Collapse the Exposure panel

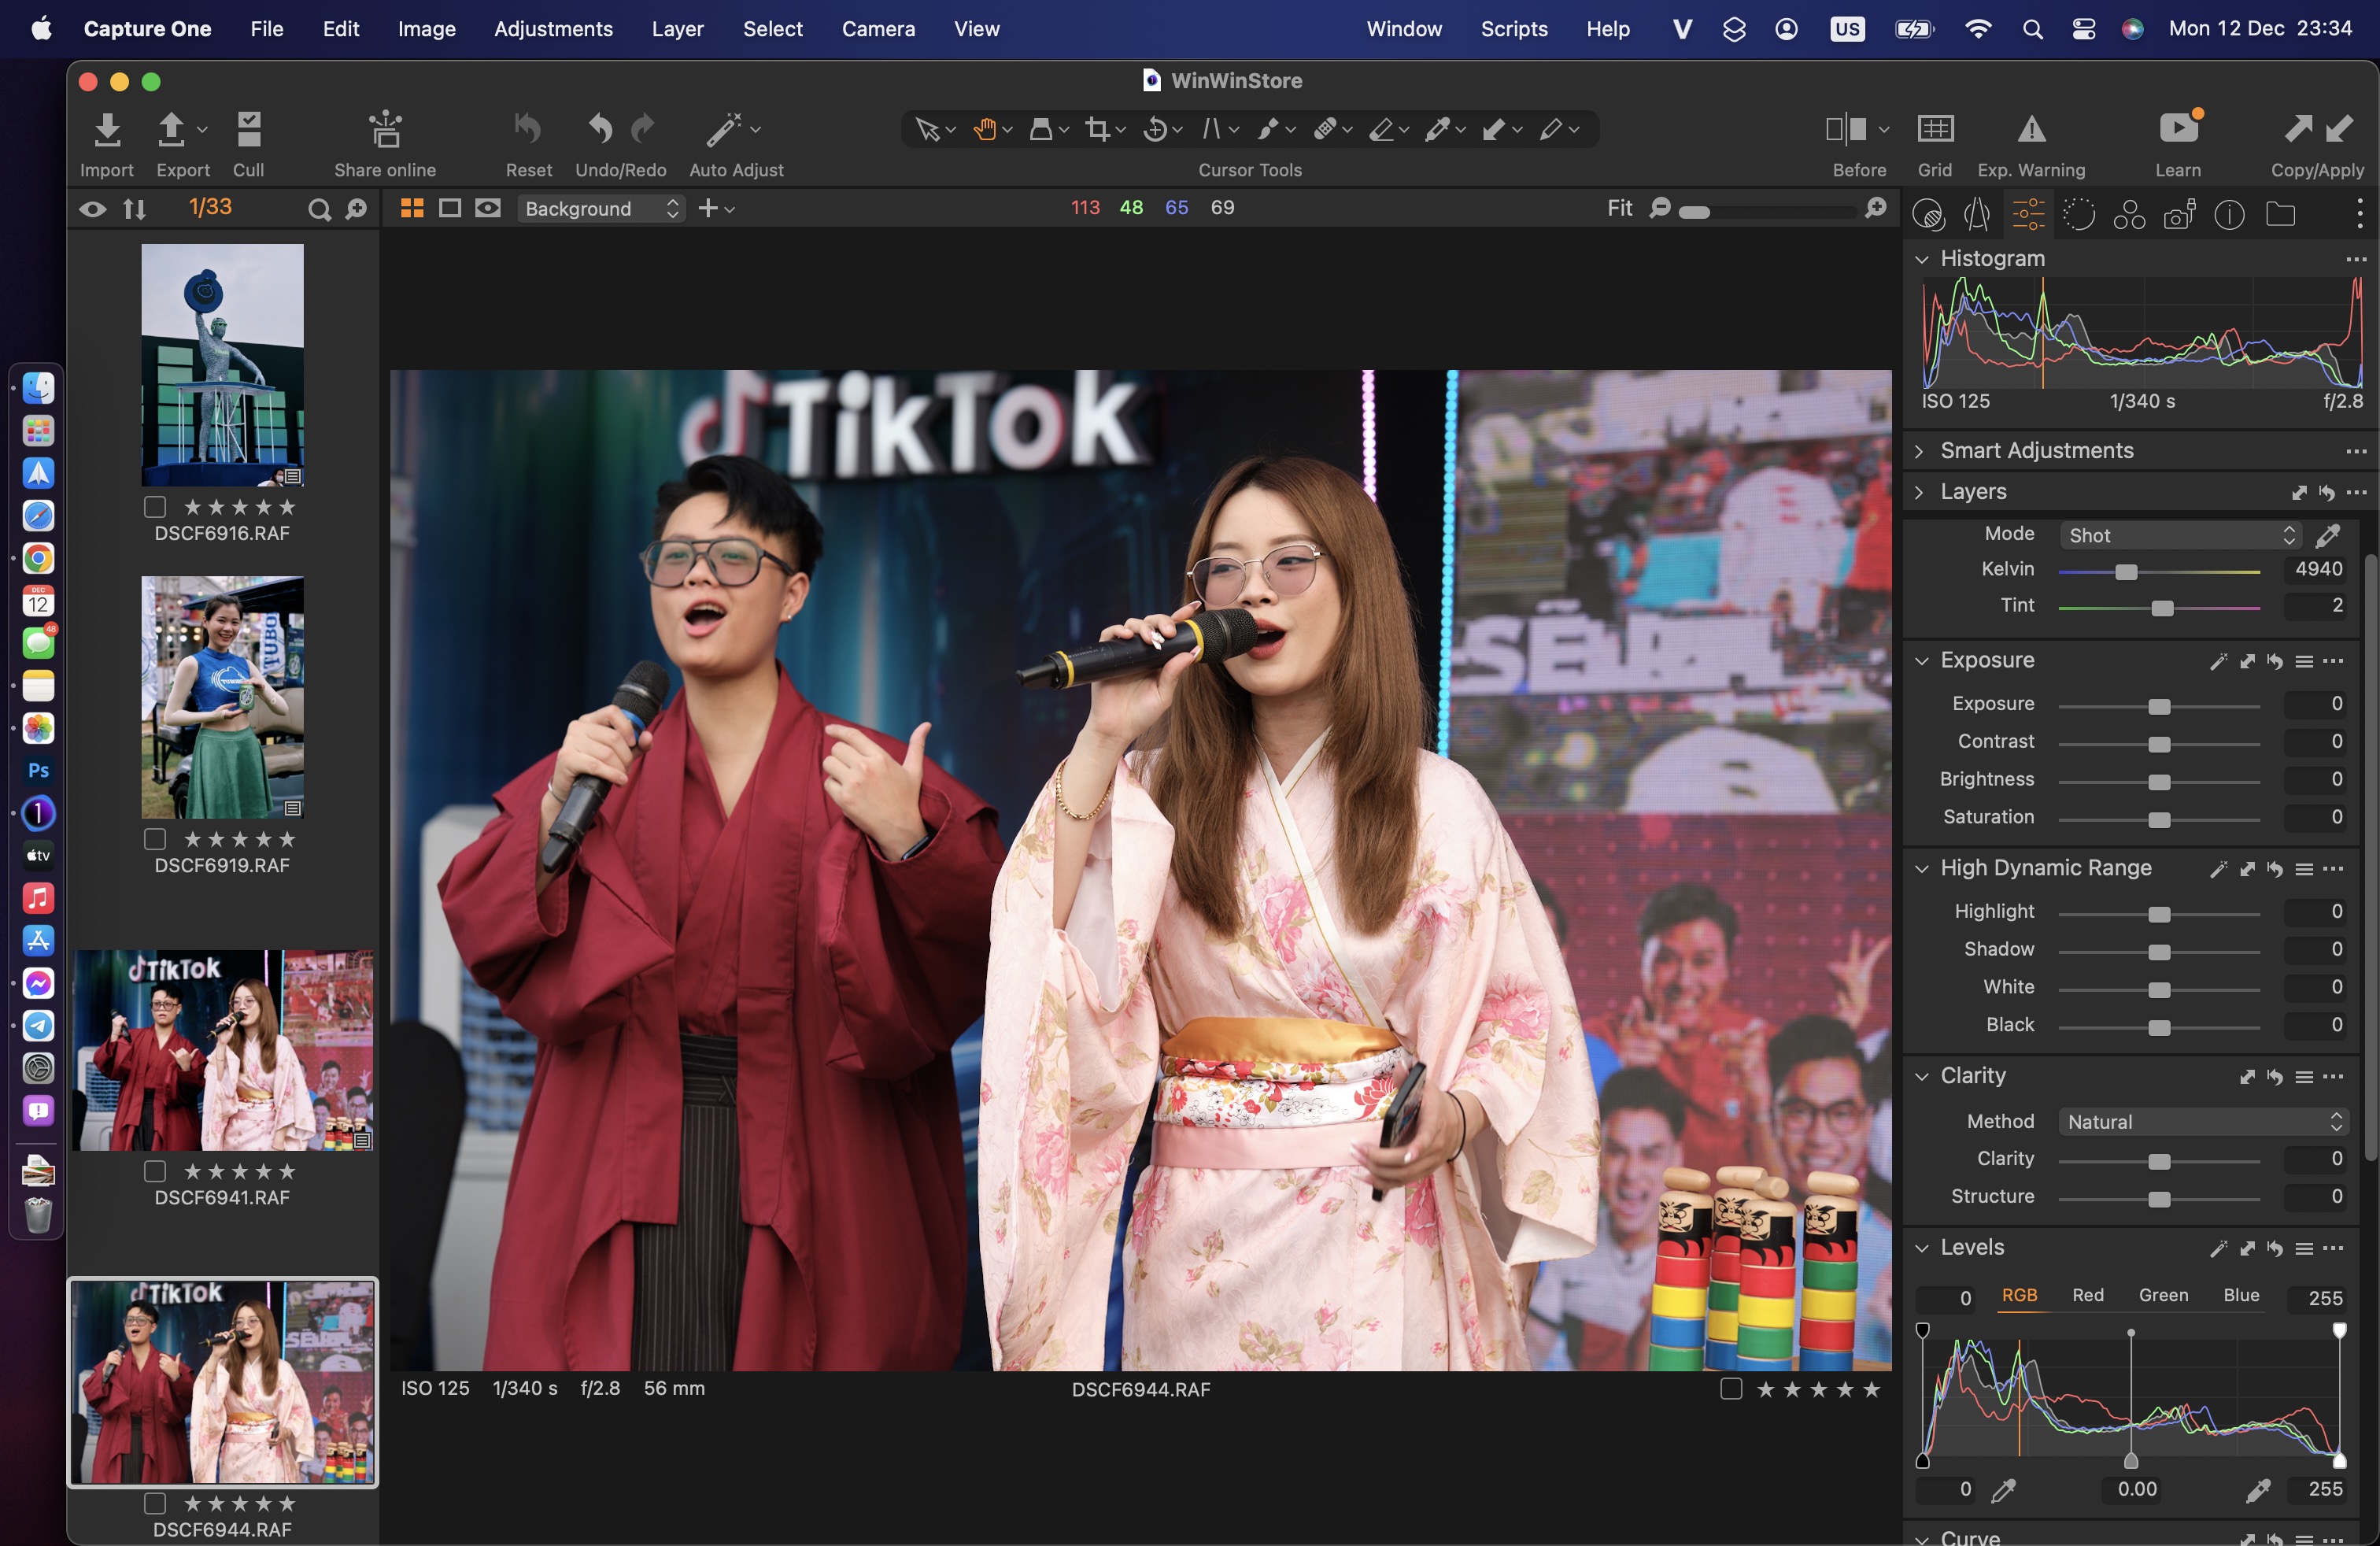[x=1921, y=661]
